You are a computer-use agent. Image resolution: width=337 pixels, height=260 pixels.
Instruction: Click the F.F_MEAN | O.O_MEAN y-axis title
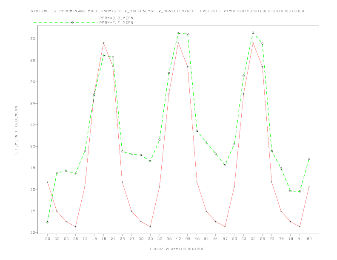pyautogui.click(x=16, y=131)
